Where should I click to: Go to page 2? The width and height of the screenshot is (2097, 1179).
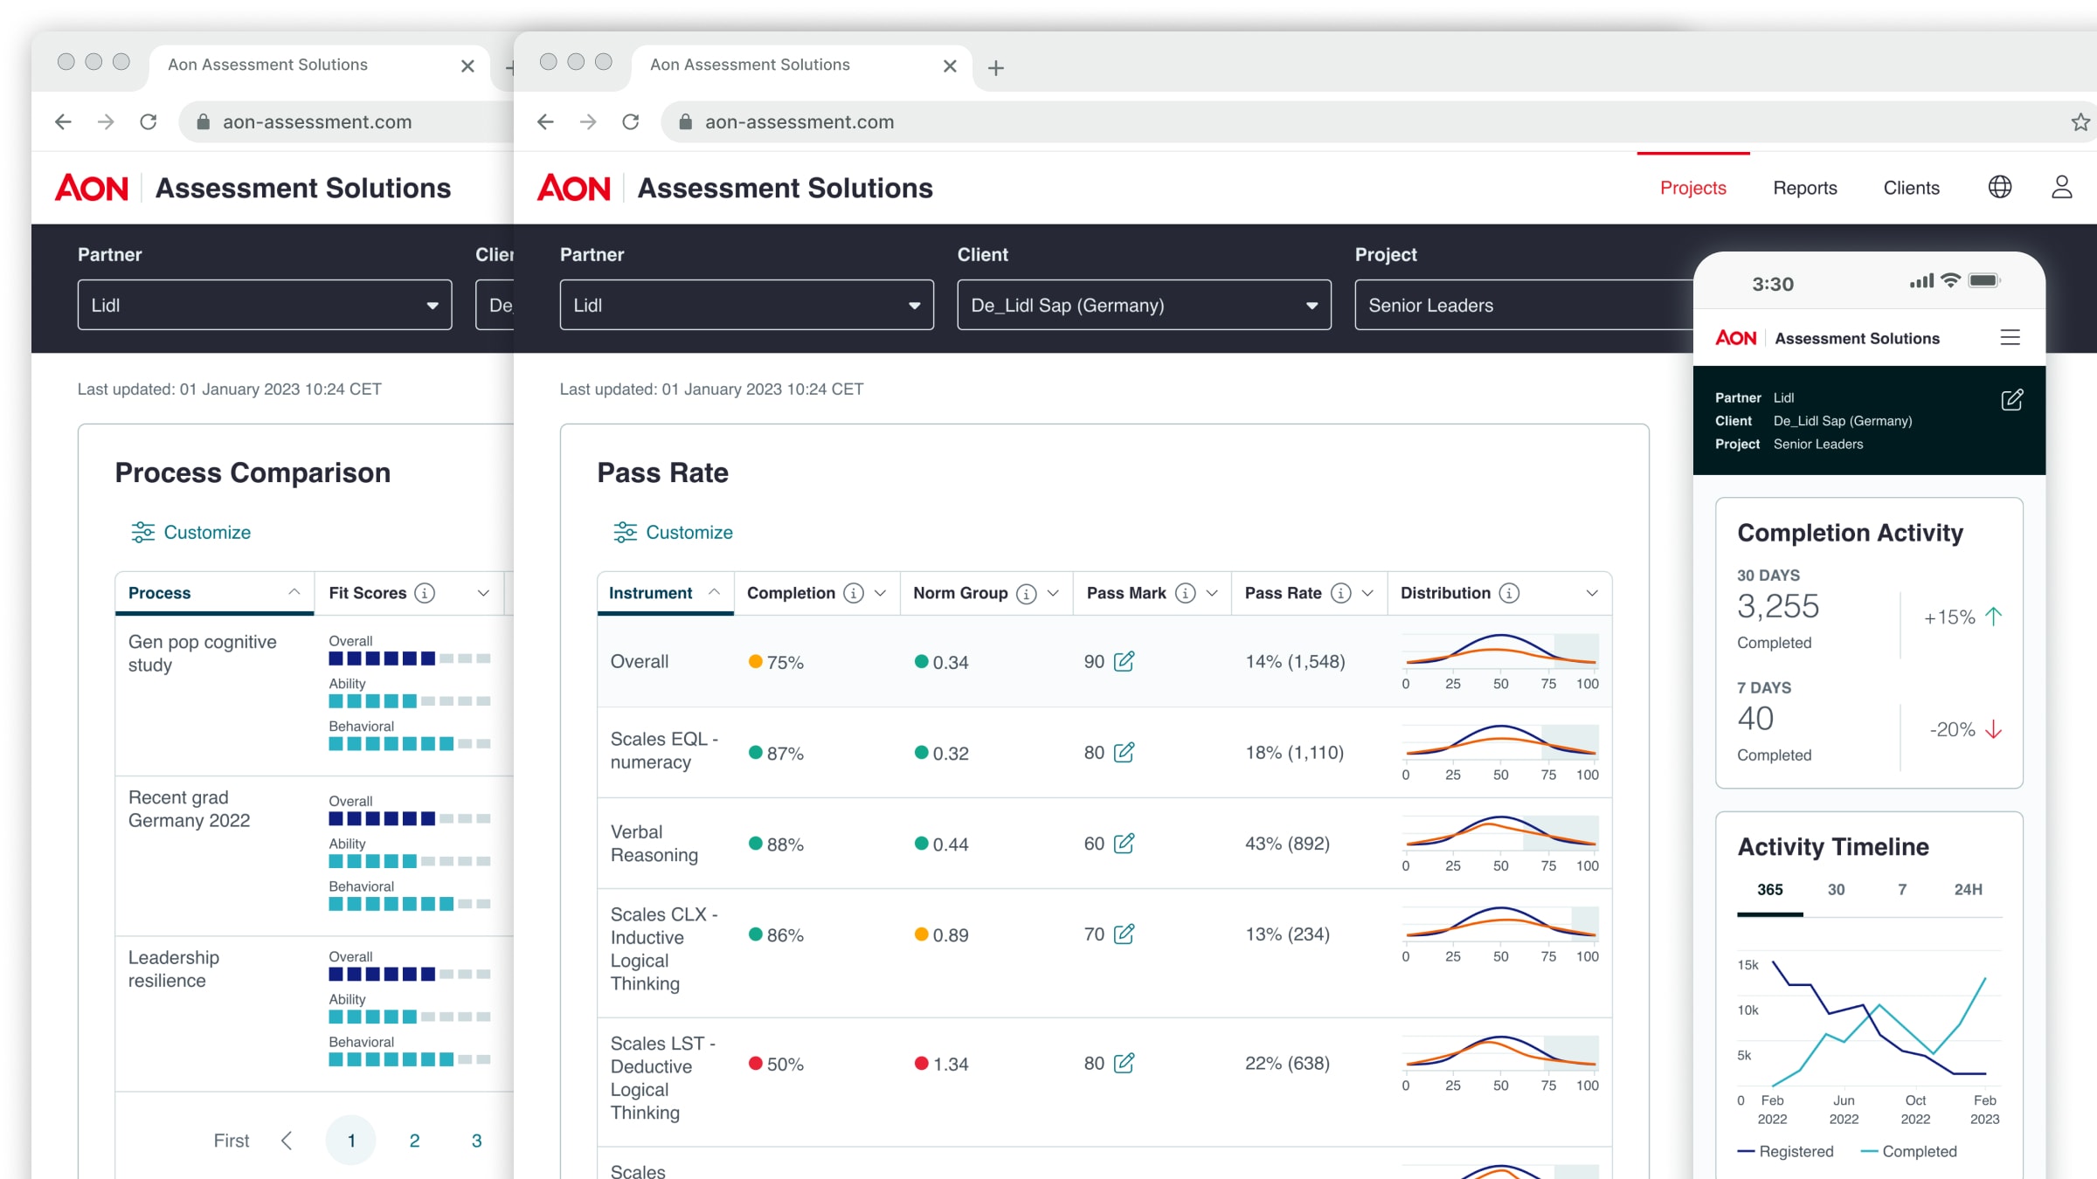point(414,1141)
